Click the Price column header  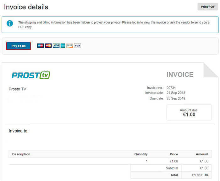click(174, 154)
